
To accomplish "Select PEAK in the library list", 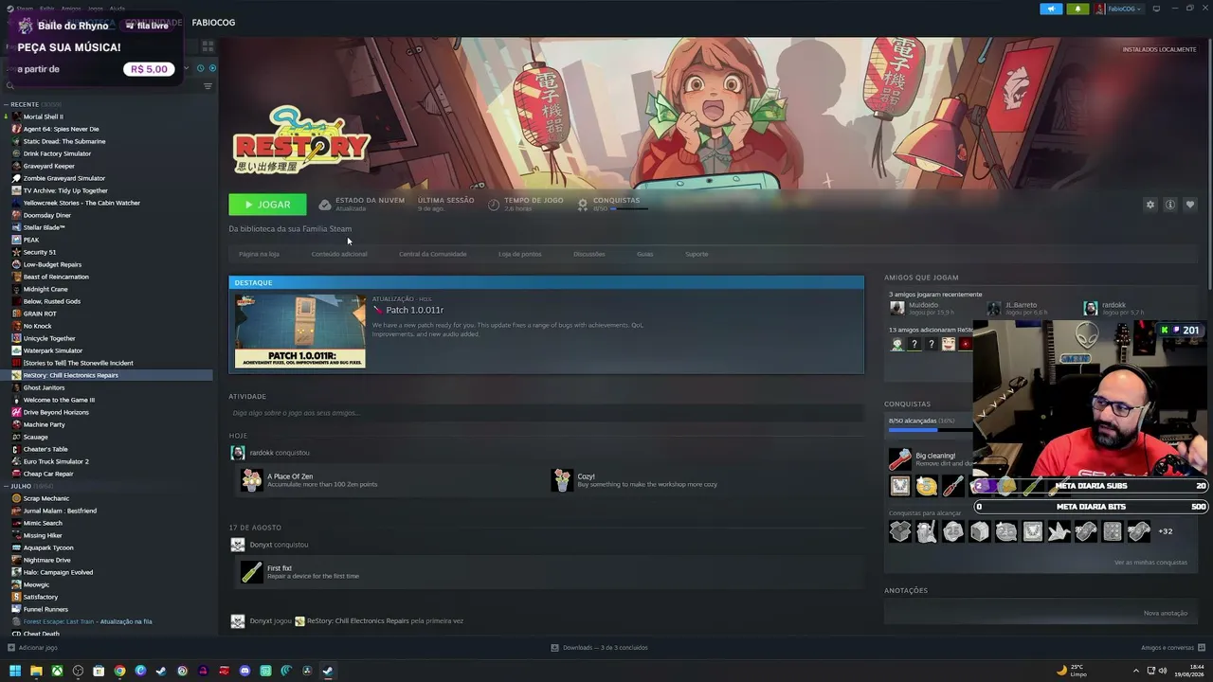I will 31,240.
